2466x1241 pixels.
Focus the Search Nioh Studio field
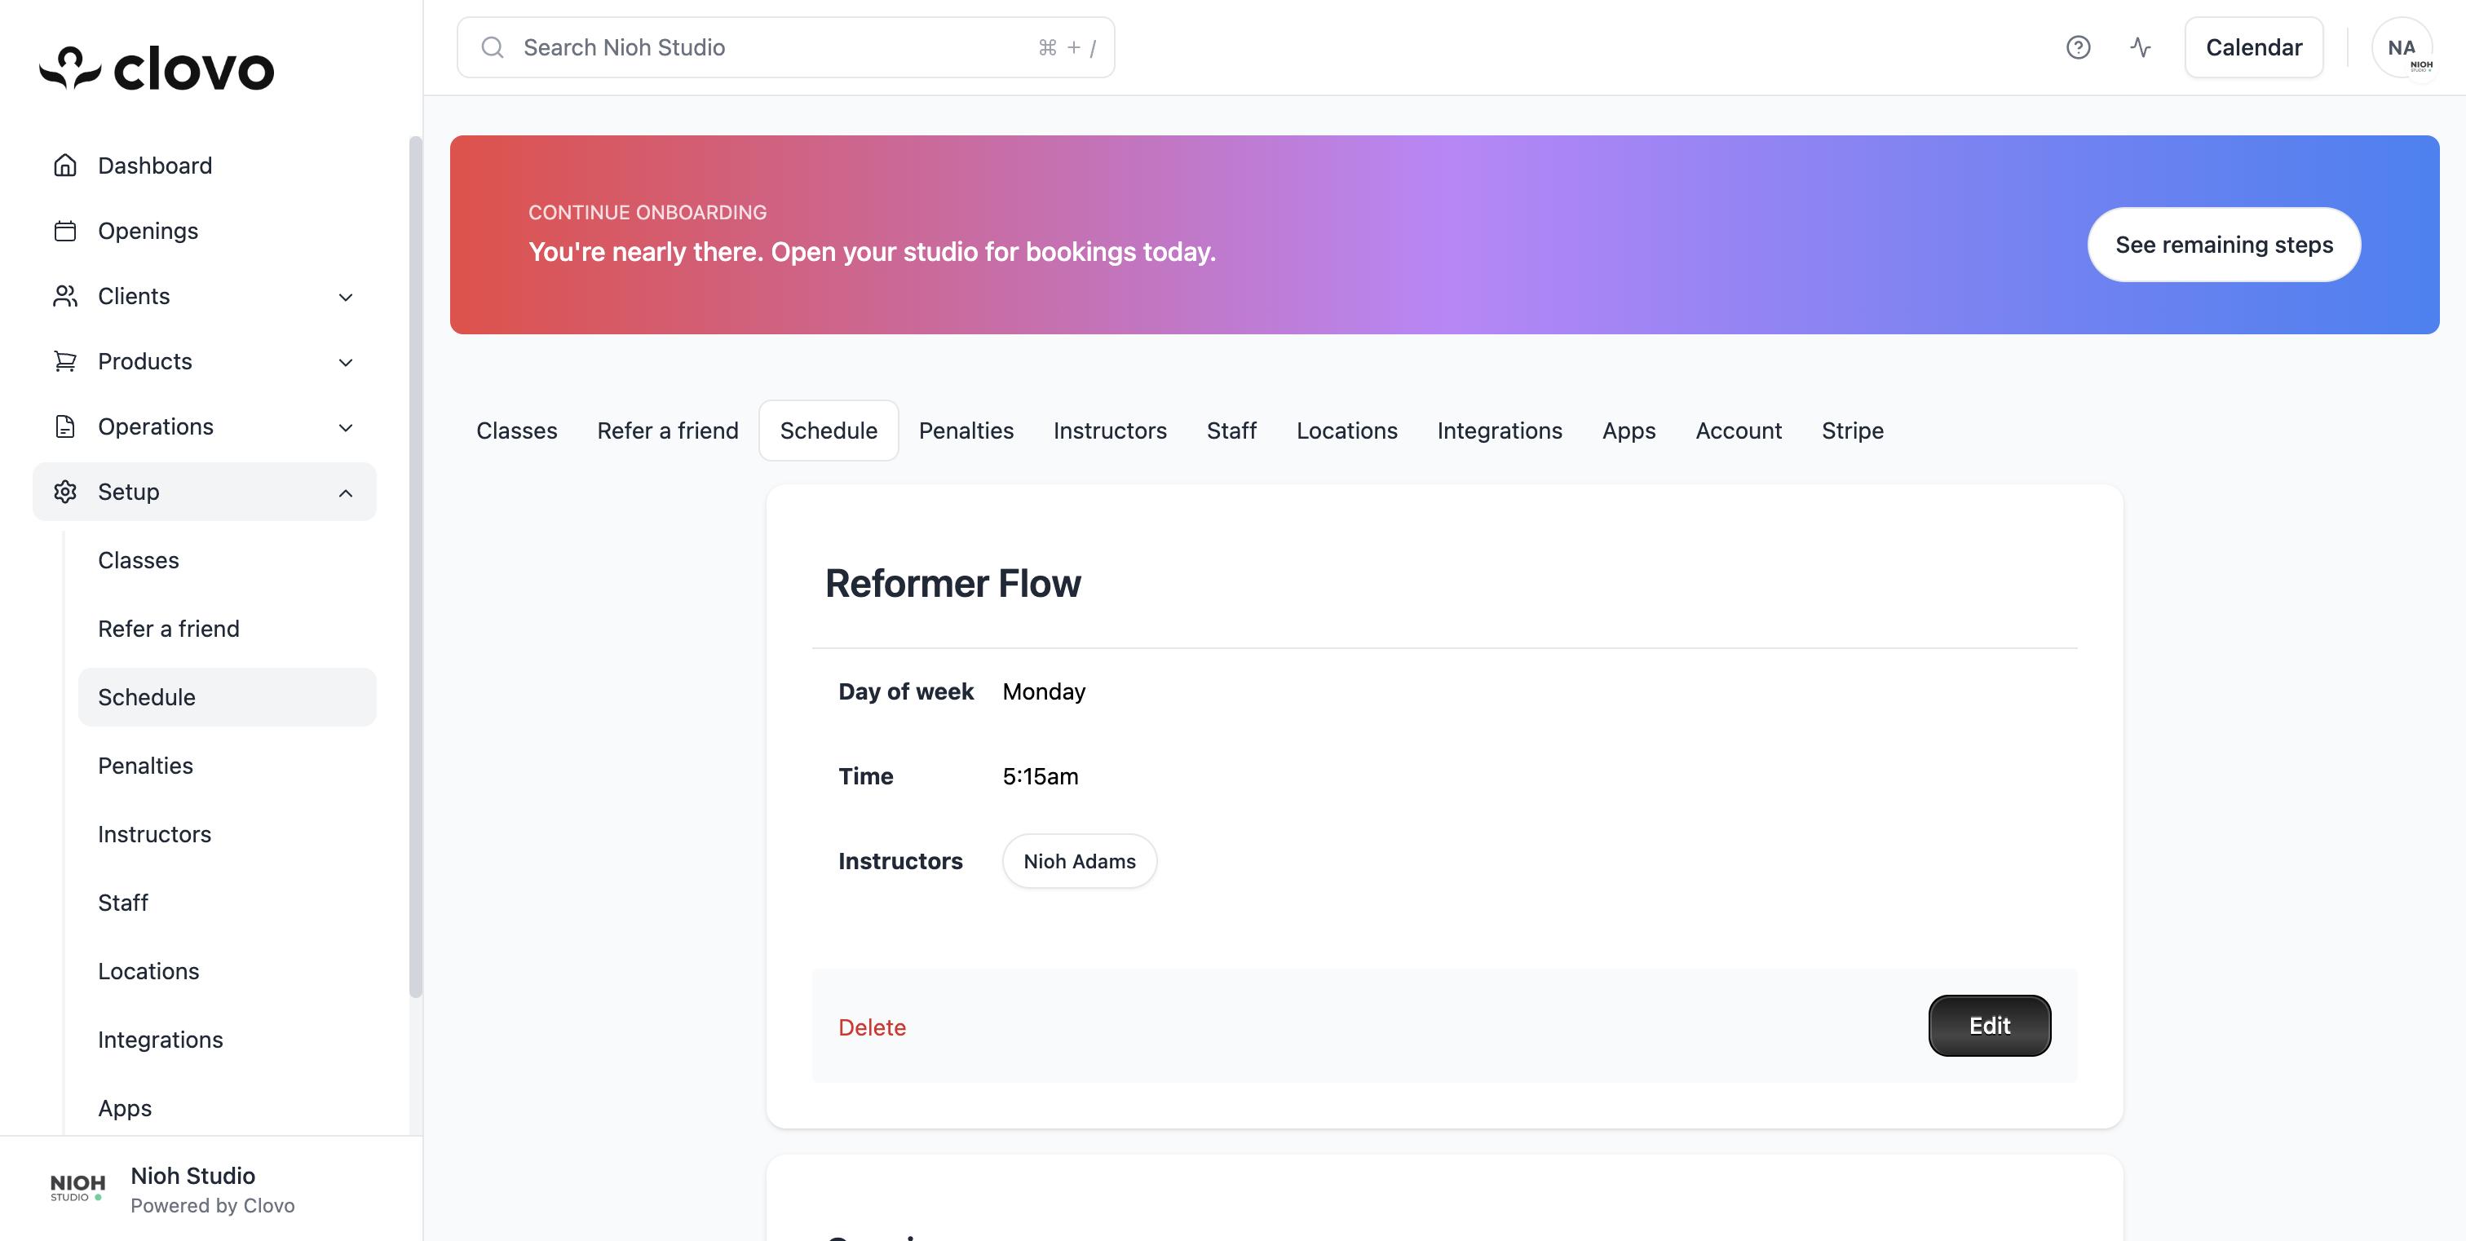click(x=786, y=47)
